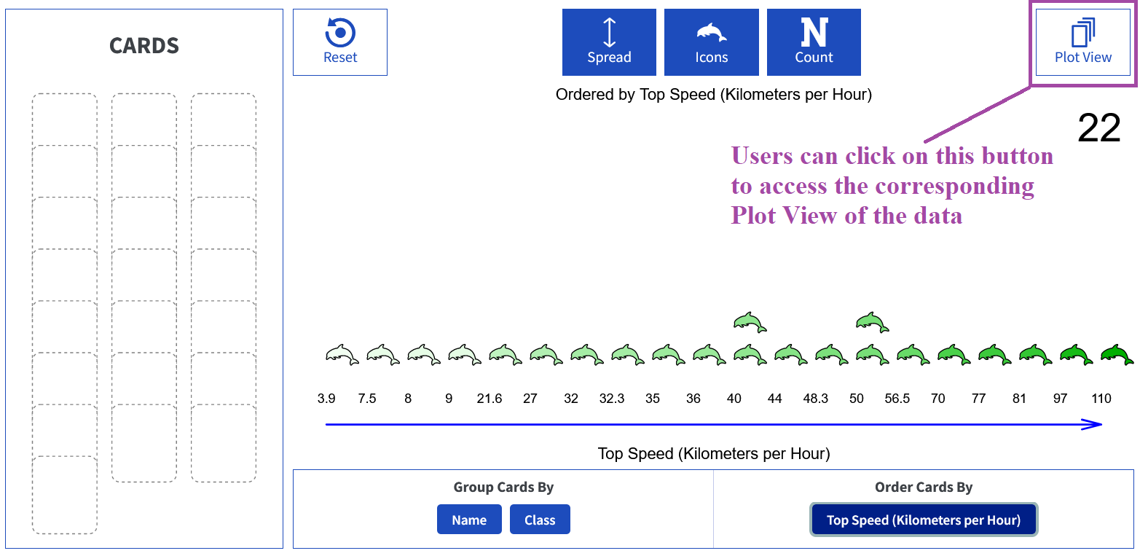
Task: Select the dolphin icon above 56.5
Action: coord(913,355)
